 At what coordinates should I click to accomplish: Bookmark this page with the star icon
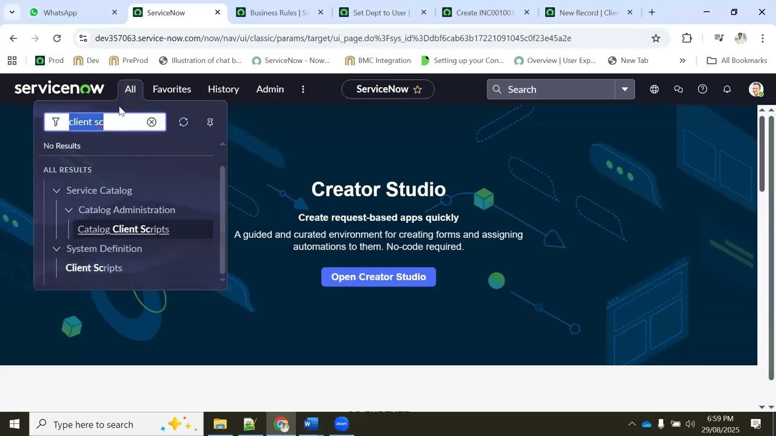point(656,38)
